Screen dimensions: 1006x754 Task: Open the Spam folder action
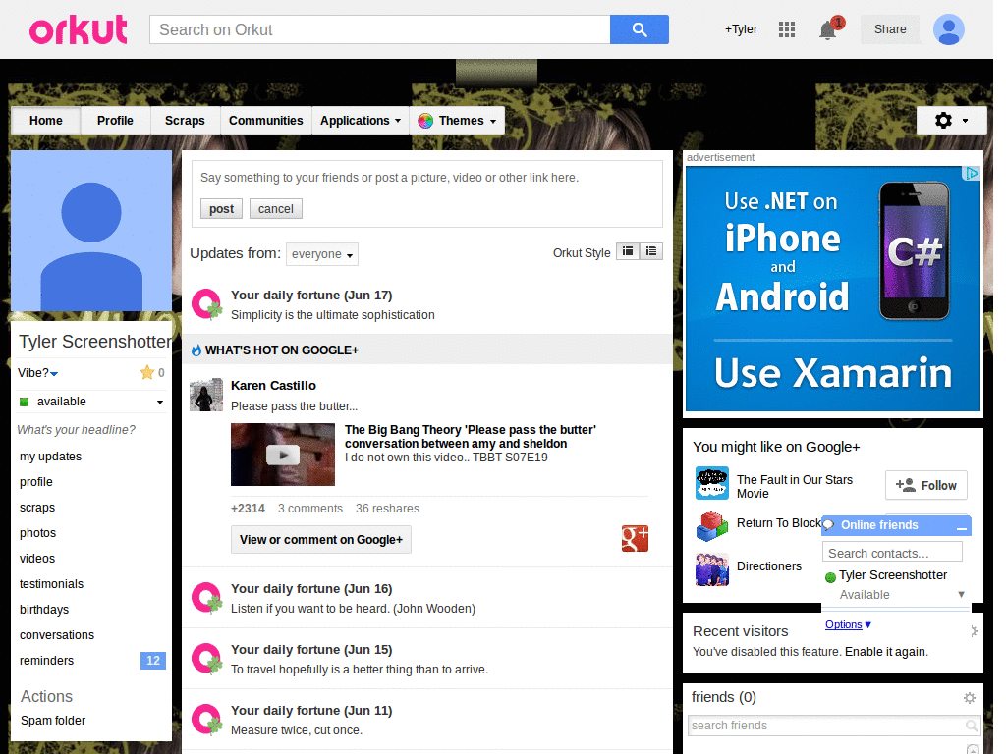pos(53,721)
